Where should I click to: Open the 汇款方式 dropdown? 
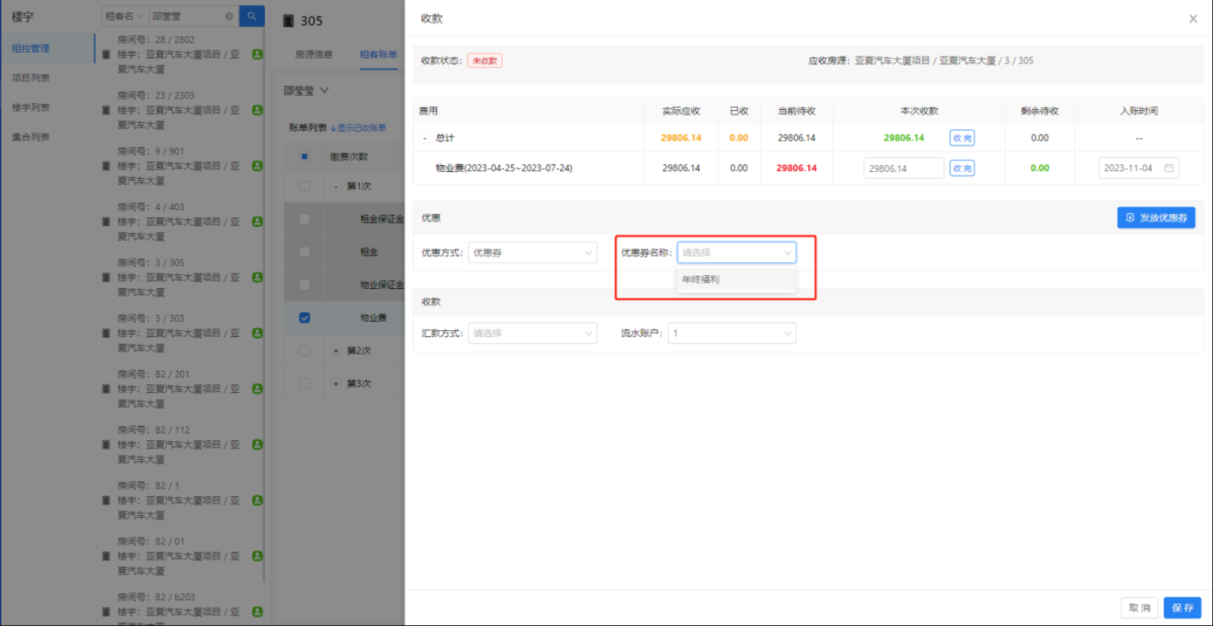(x=532, y=333)
